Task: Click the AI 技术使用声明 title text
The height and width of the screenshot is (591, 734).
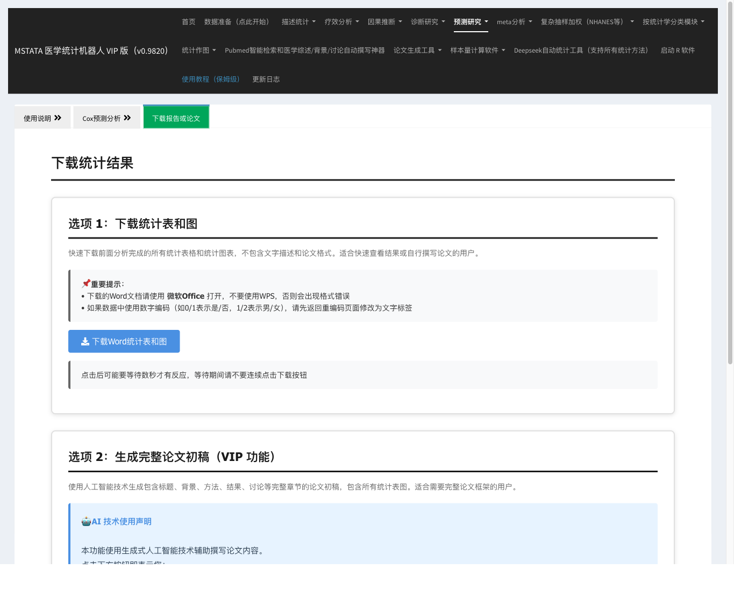Action: pyautogui.click(x=122, y=521)
